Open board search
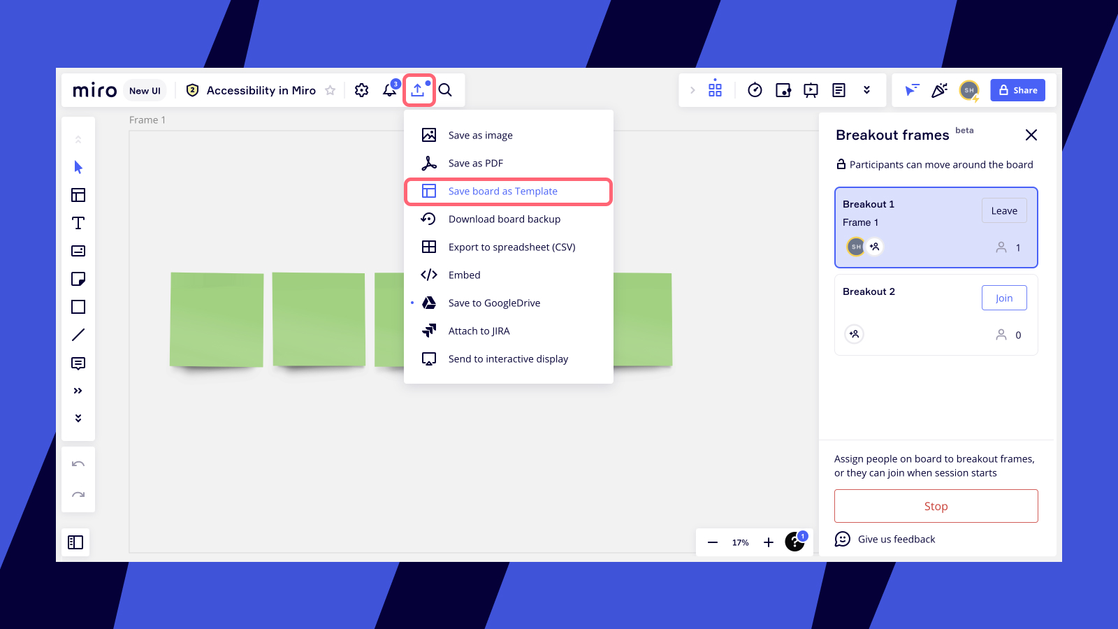Image resolution: width=1118 pixels, height=629 pixels. coord(445,90)
